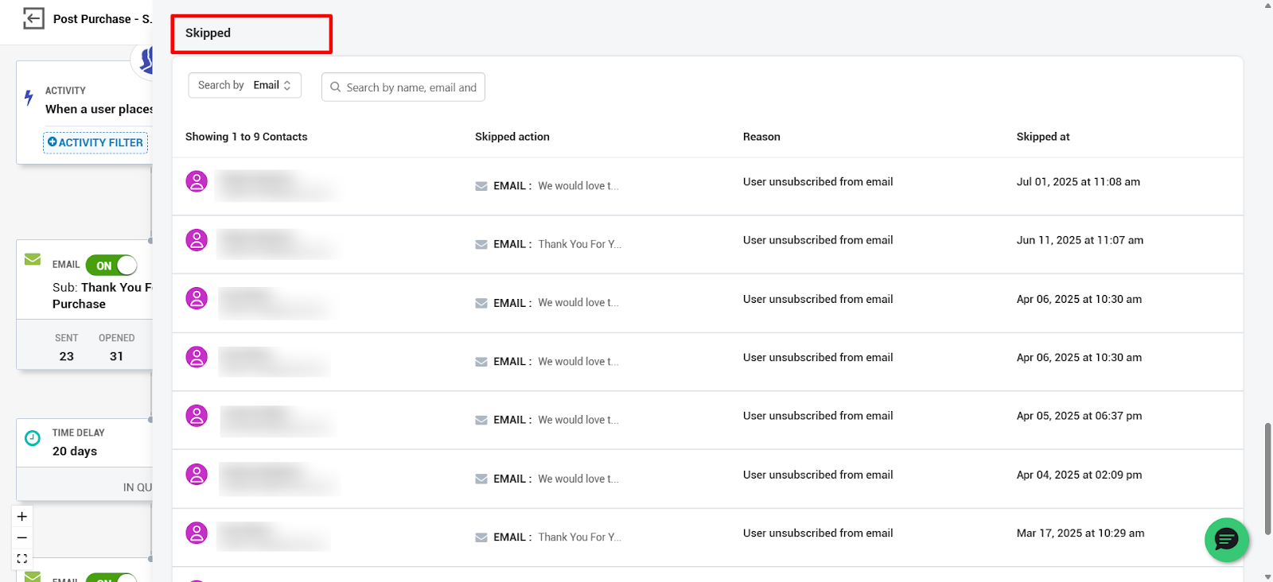The width and height of the screenshot is (1273, 582).
Task: Click unsubscribed reason in Mar 17 row
Action: coord(818,533)
